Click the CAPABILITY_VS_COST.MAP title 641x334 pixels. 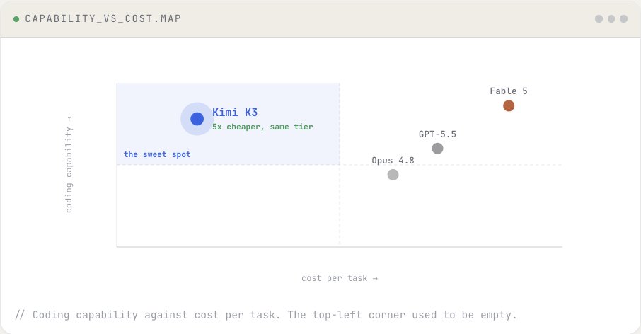pyautogui.click(x=103, y=18)
